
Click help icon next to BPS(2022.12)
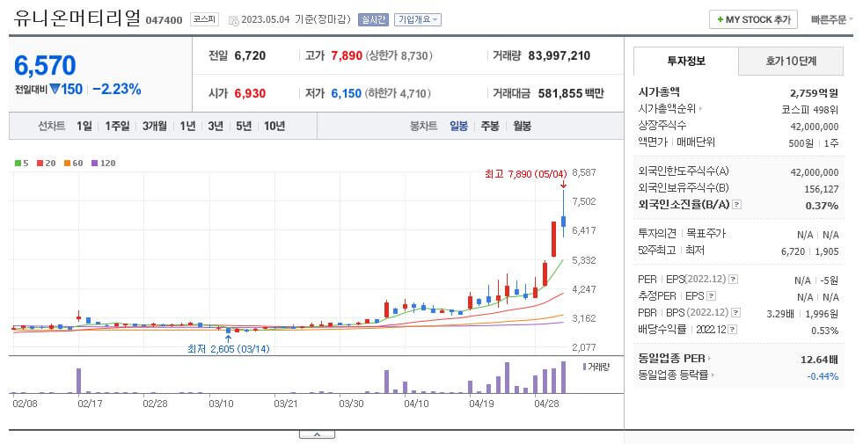(x=735, y=312)
